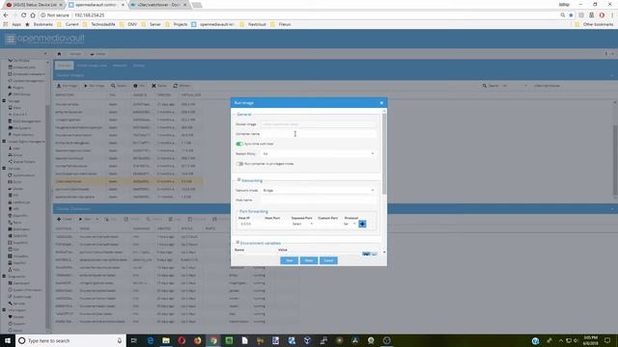Open the Firefox icon in the taskbar
This screenshot has width=618, height=347.
[x=197, y=340]
